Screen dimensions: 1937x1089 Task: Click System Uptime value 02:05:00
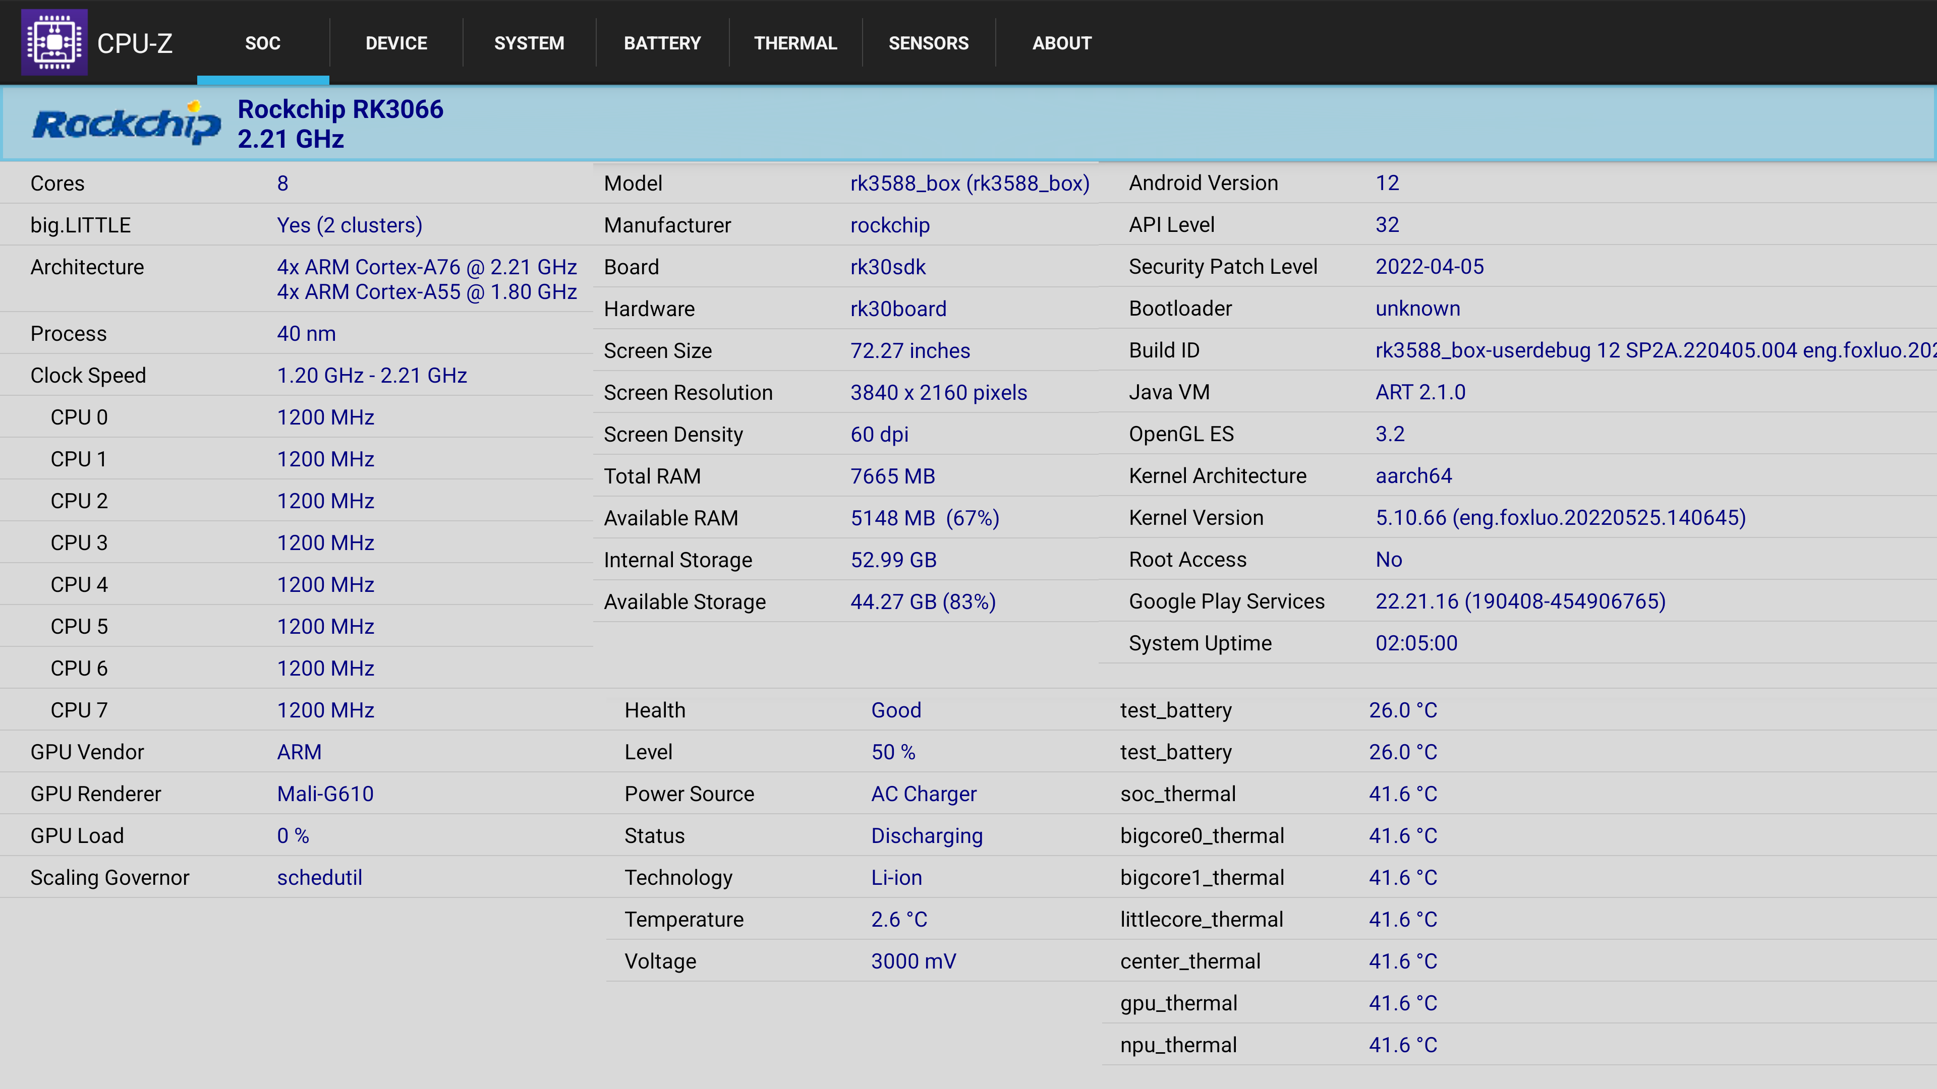pos(1416,643)
